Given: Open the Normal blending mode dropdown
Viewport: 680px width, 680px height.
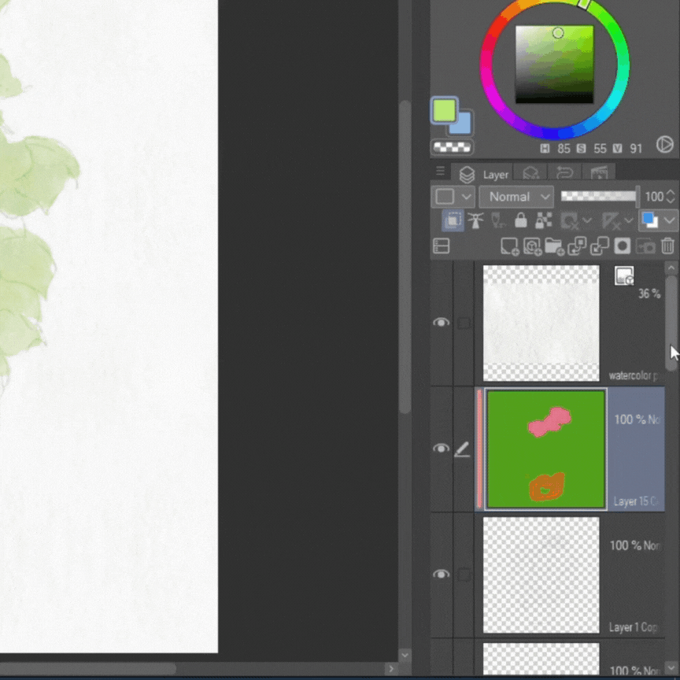Looking at the screenshot, I should coord(516,197).
